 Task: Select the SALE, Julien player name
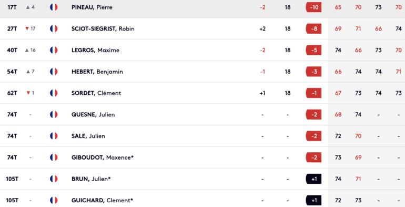coord(88,136)
